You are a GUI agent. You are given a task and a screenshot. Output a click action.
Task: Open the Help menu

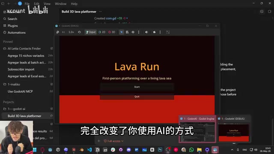point(74,4)
